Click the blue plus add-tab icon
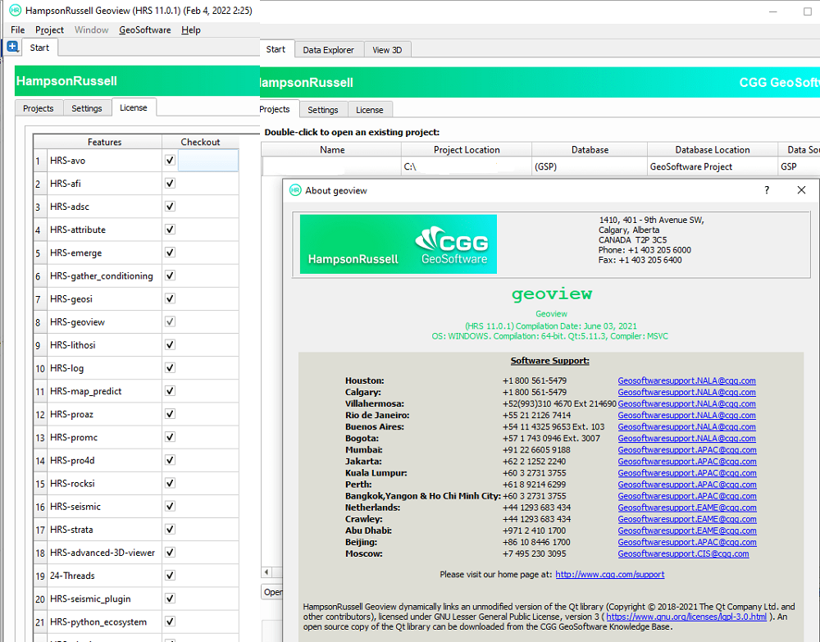 coord(12,47)
